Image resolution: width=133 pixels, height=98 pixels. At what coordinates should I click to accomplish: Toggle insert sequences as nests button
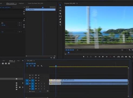[x=27, y=66]
